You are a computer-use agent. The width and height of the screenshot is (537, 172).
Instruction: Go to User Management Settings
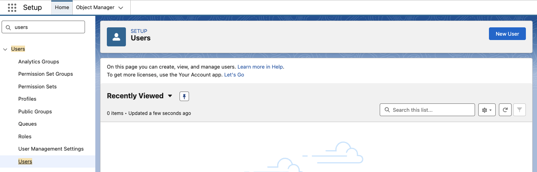tap(51, 149)
